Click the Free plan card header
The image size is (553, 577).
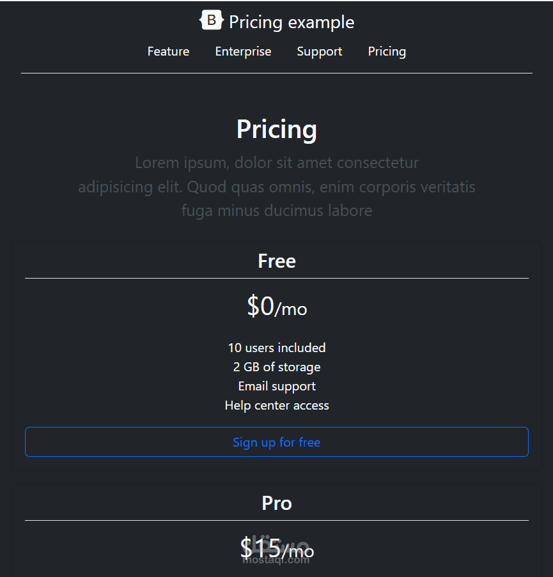276,261
